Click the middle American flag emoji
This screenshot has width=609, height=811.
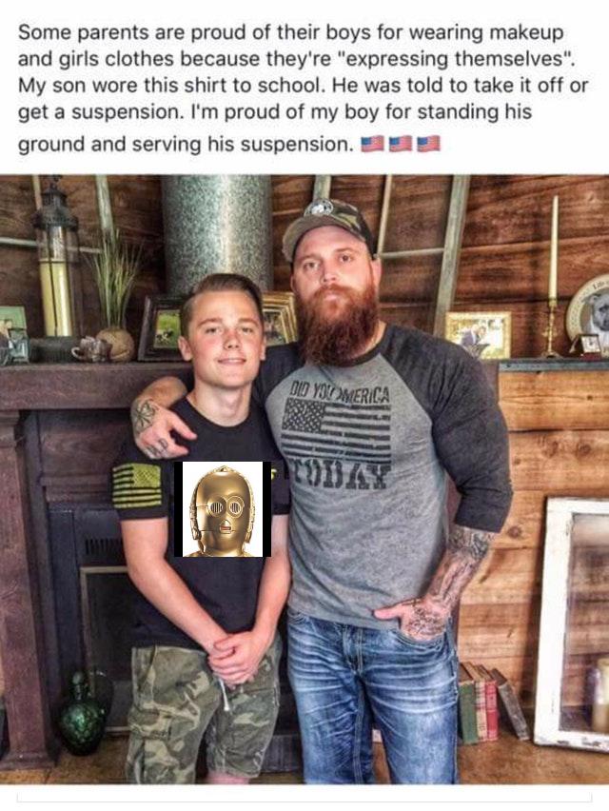(401, 144)
